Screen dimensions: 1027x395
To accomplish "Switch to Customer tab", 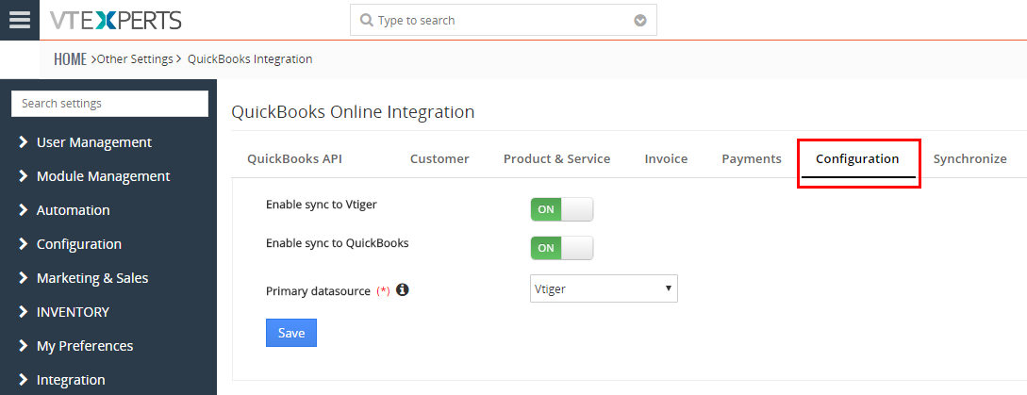I will [x=439, y=158].
